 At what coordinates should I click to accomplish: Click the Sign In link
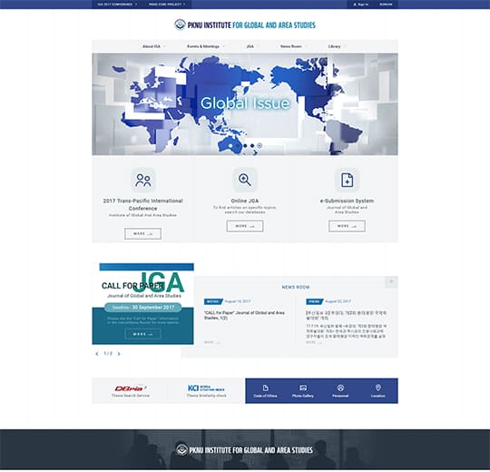361,5
